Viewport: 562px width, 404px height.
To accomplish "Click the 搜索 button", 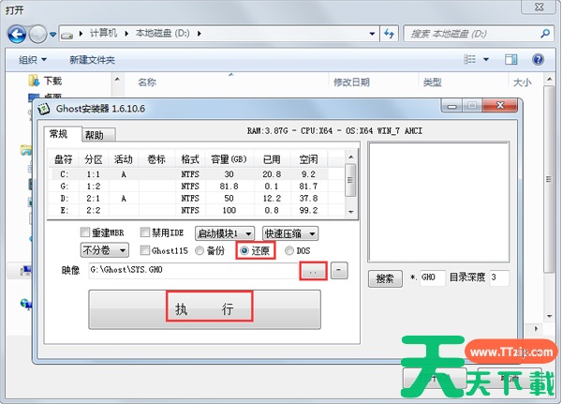I will (x=385, y=278).
